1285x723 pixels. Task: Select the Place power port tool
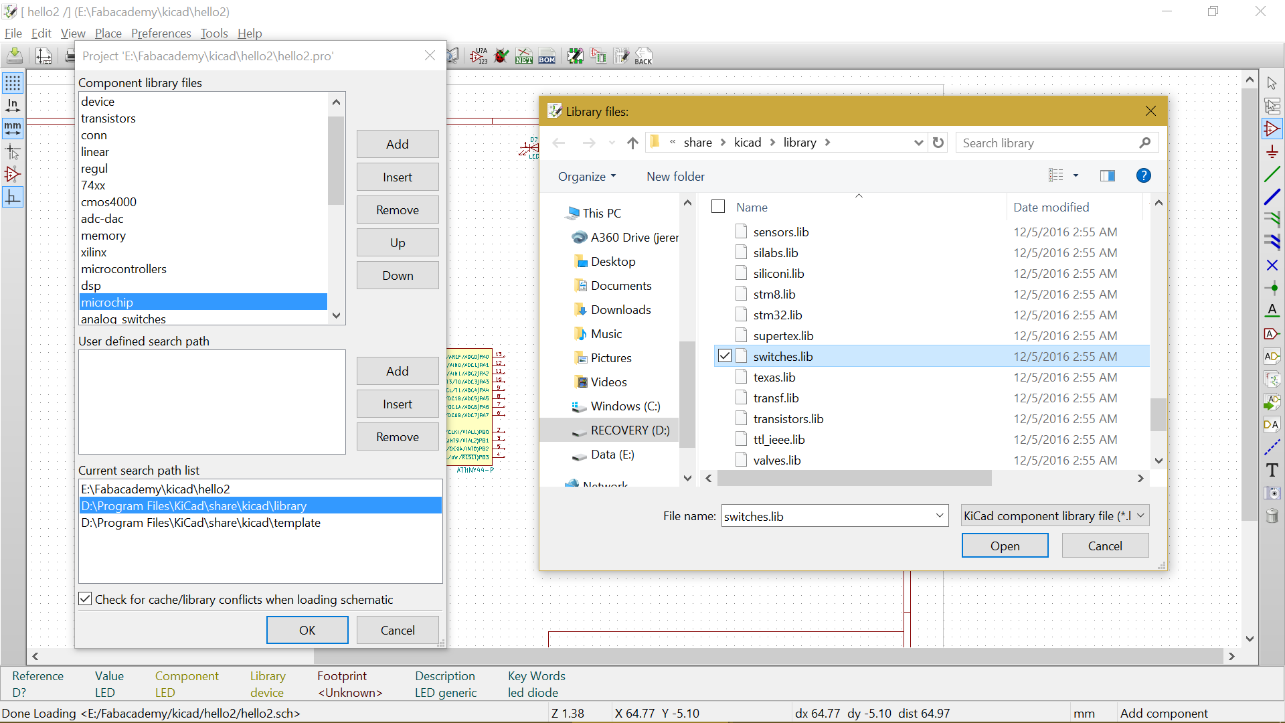(x=1272, y=152)
